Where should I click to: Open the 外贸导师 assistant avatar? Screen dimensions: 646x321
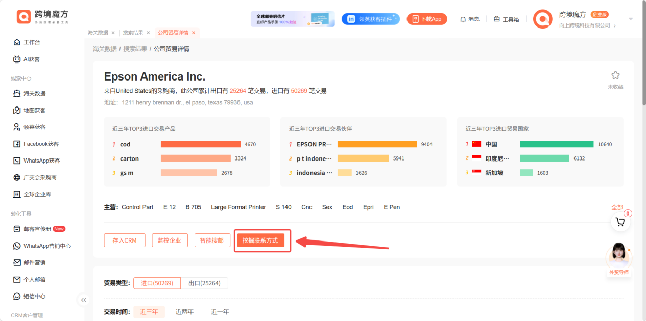618,255
